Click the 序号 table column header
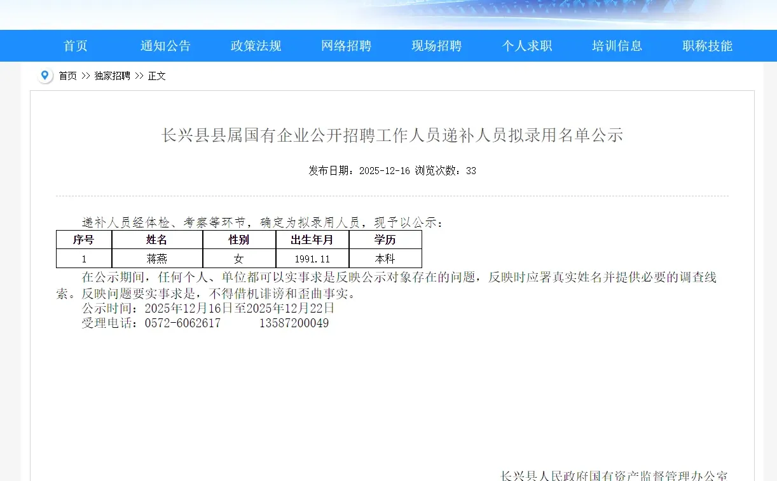Image resolution: width=777 pixels, height=481 pixels. 83,240
